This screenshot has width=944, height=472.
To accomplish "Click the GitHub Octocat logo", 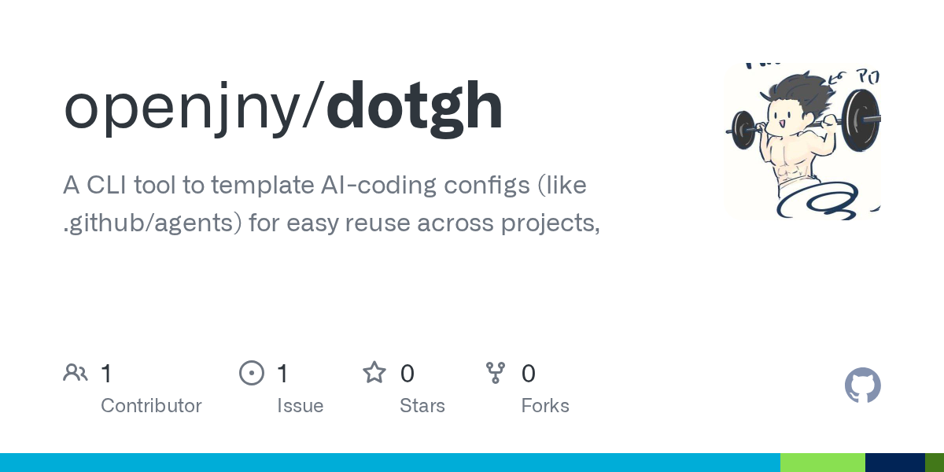I will click(x=862, y=385).
